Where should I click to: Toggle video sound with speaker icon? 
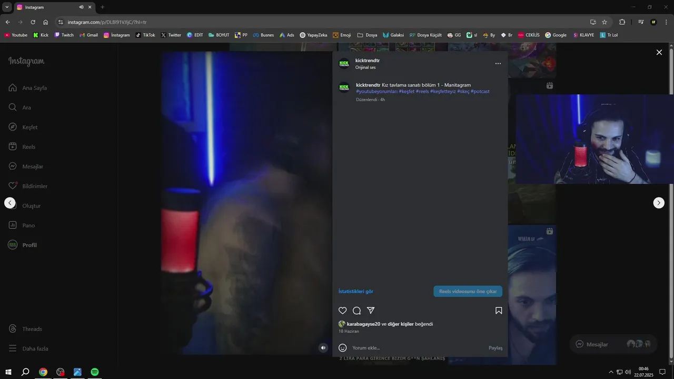pyautogui.click(x=323, y=347)
